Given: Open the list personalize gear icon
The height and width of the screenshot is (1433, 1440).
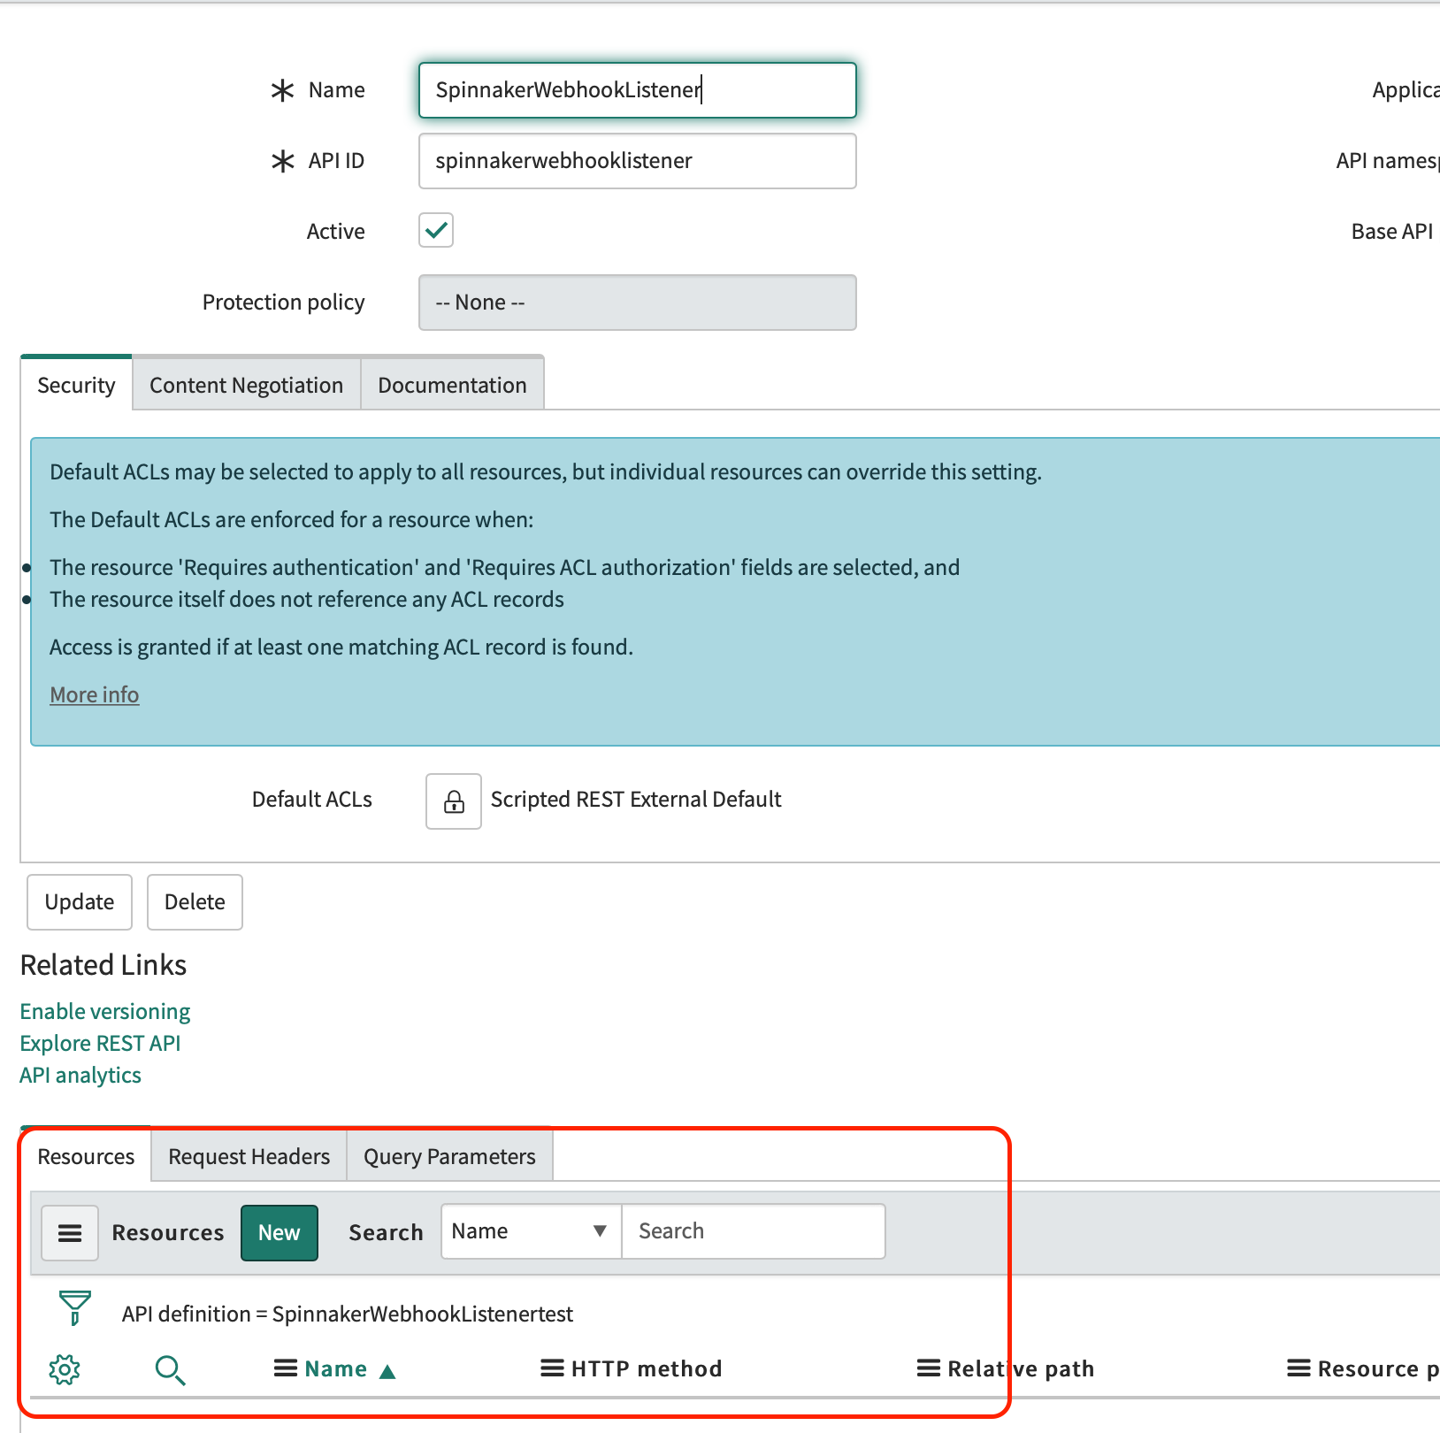Looking at the screenshot, I should click(x=65, y=1369).
